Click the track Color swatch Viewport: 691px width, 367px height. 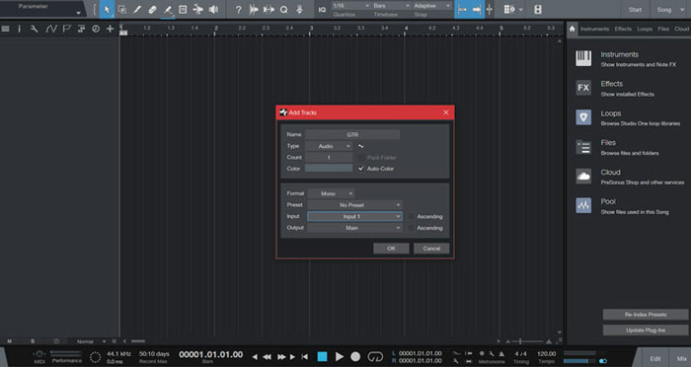pyautogui.click(x=329, y=169)
